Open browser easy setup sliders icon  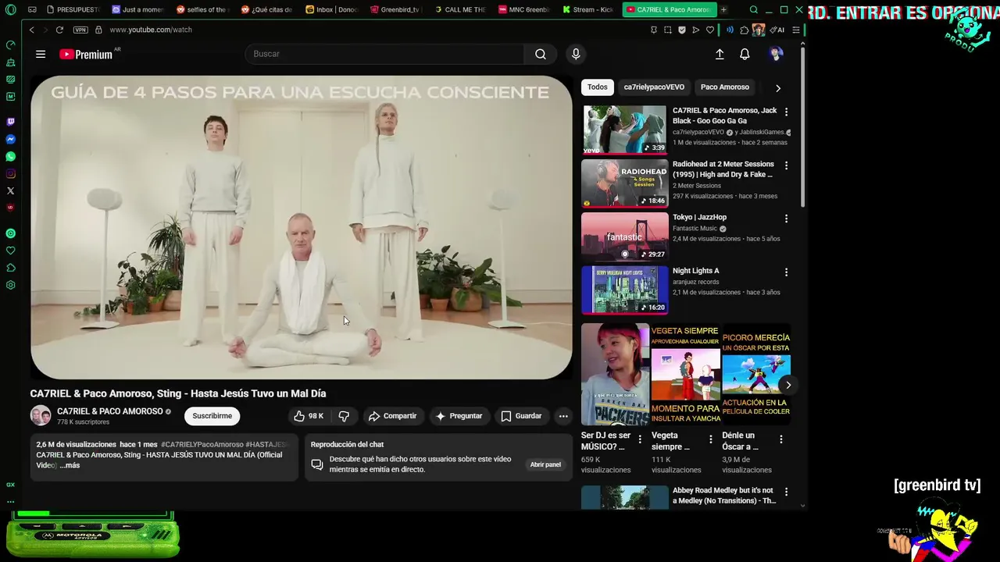coord(796,30)
